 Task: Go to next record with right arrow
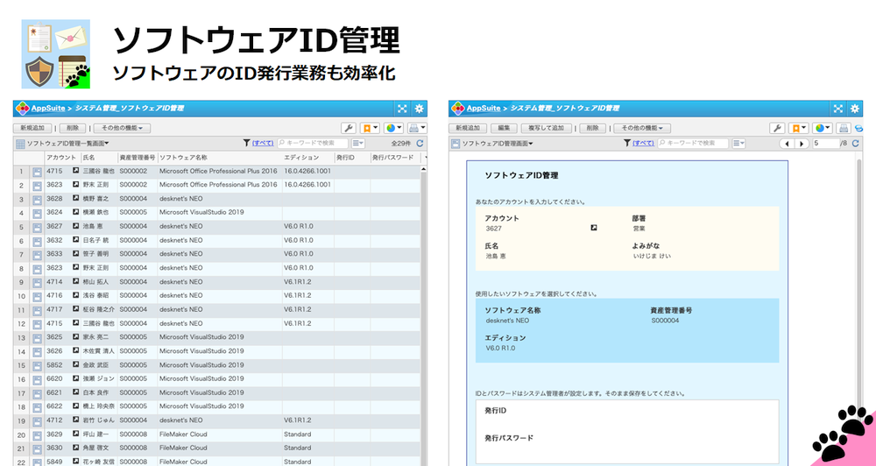tap(802, 143)
